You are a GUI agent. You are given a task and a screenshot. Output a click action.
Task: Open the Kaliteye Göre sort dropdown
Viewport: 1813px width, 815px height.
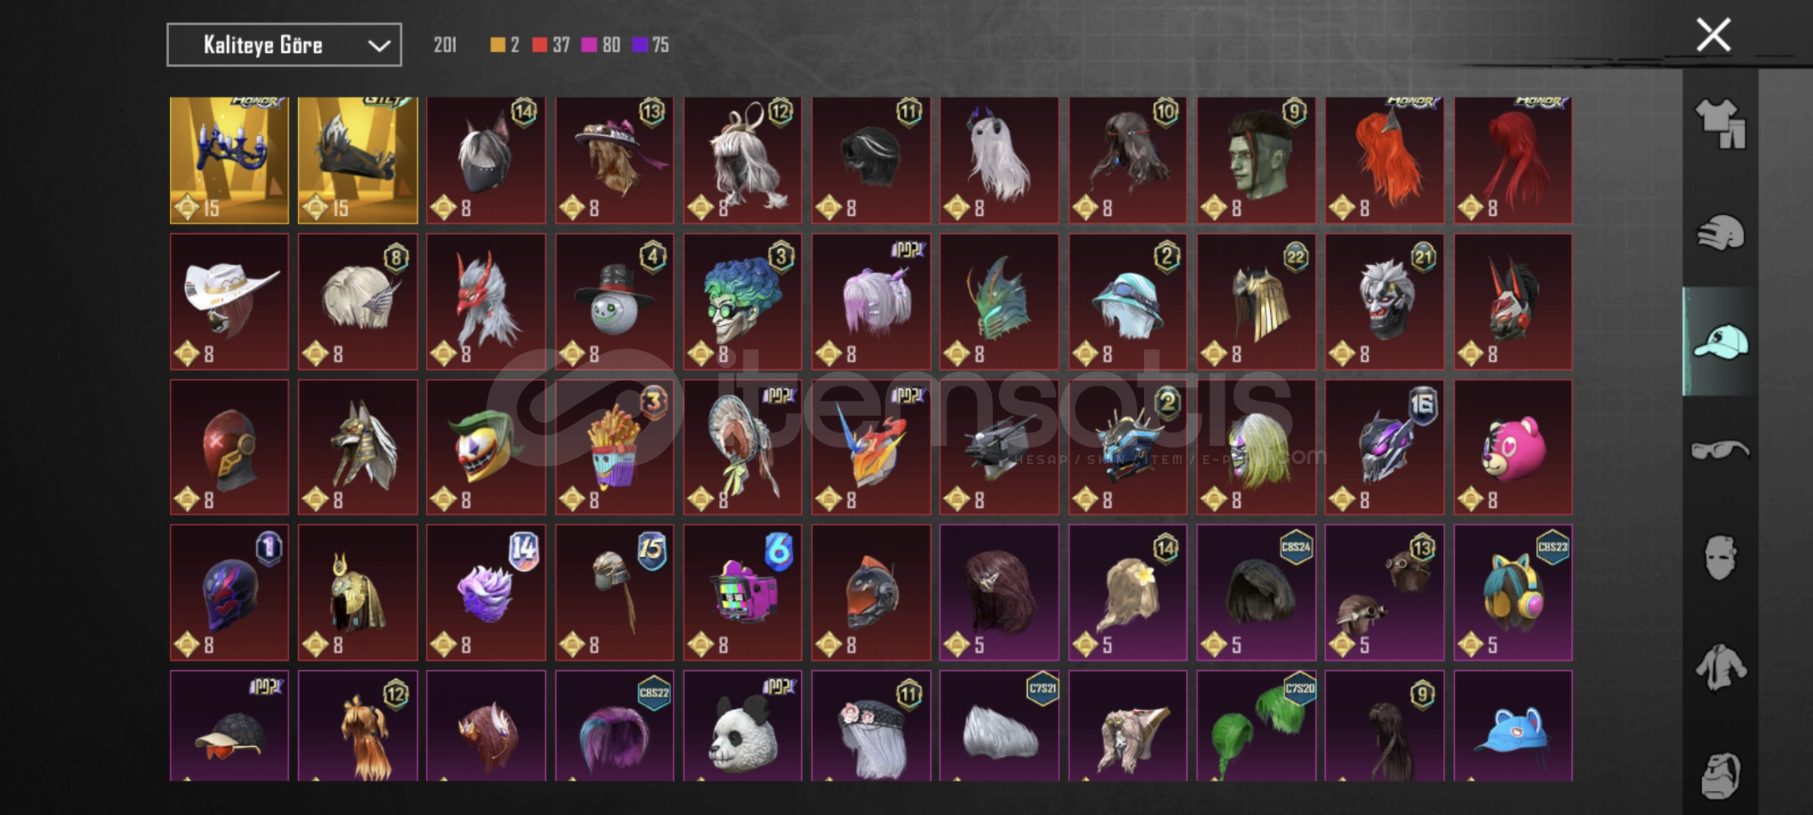284,45
